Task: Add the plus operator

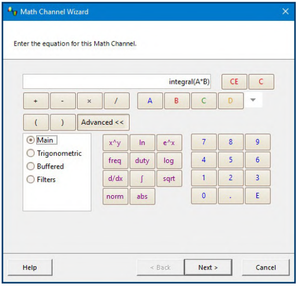Action: coord(36,100)
